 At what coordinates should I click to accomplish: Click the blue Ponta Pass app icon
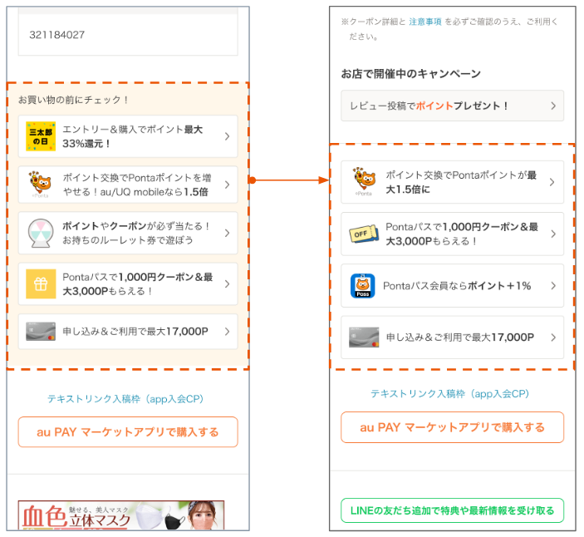pos(363,286)
